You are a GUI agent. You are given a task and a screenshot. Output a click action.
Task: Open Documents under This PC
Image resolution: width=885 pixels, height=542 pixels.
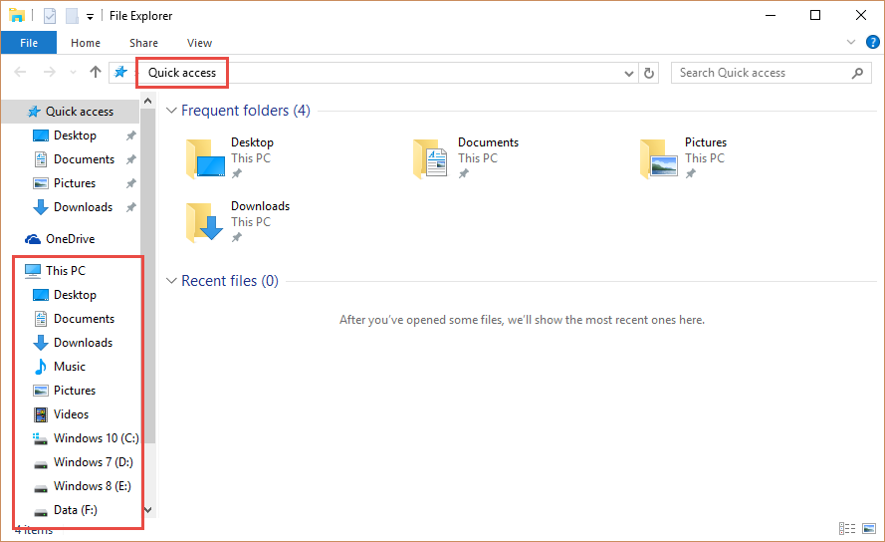tap(84, 319)
